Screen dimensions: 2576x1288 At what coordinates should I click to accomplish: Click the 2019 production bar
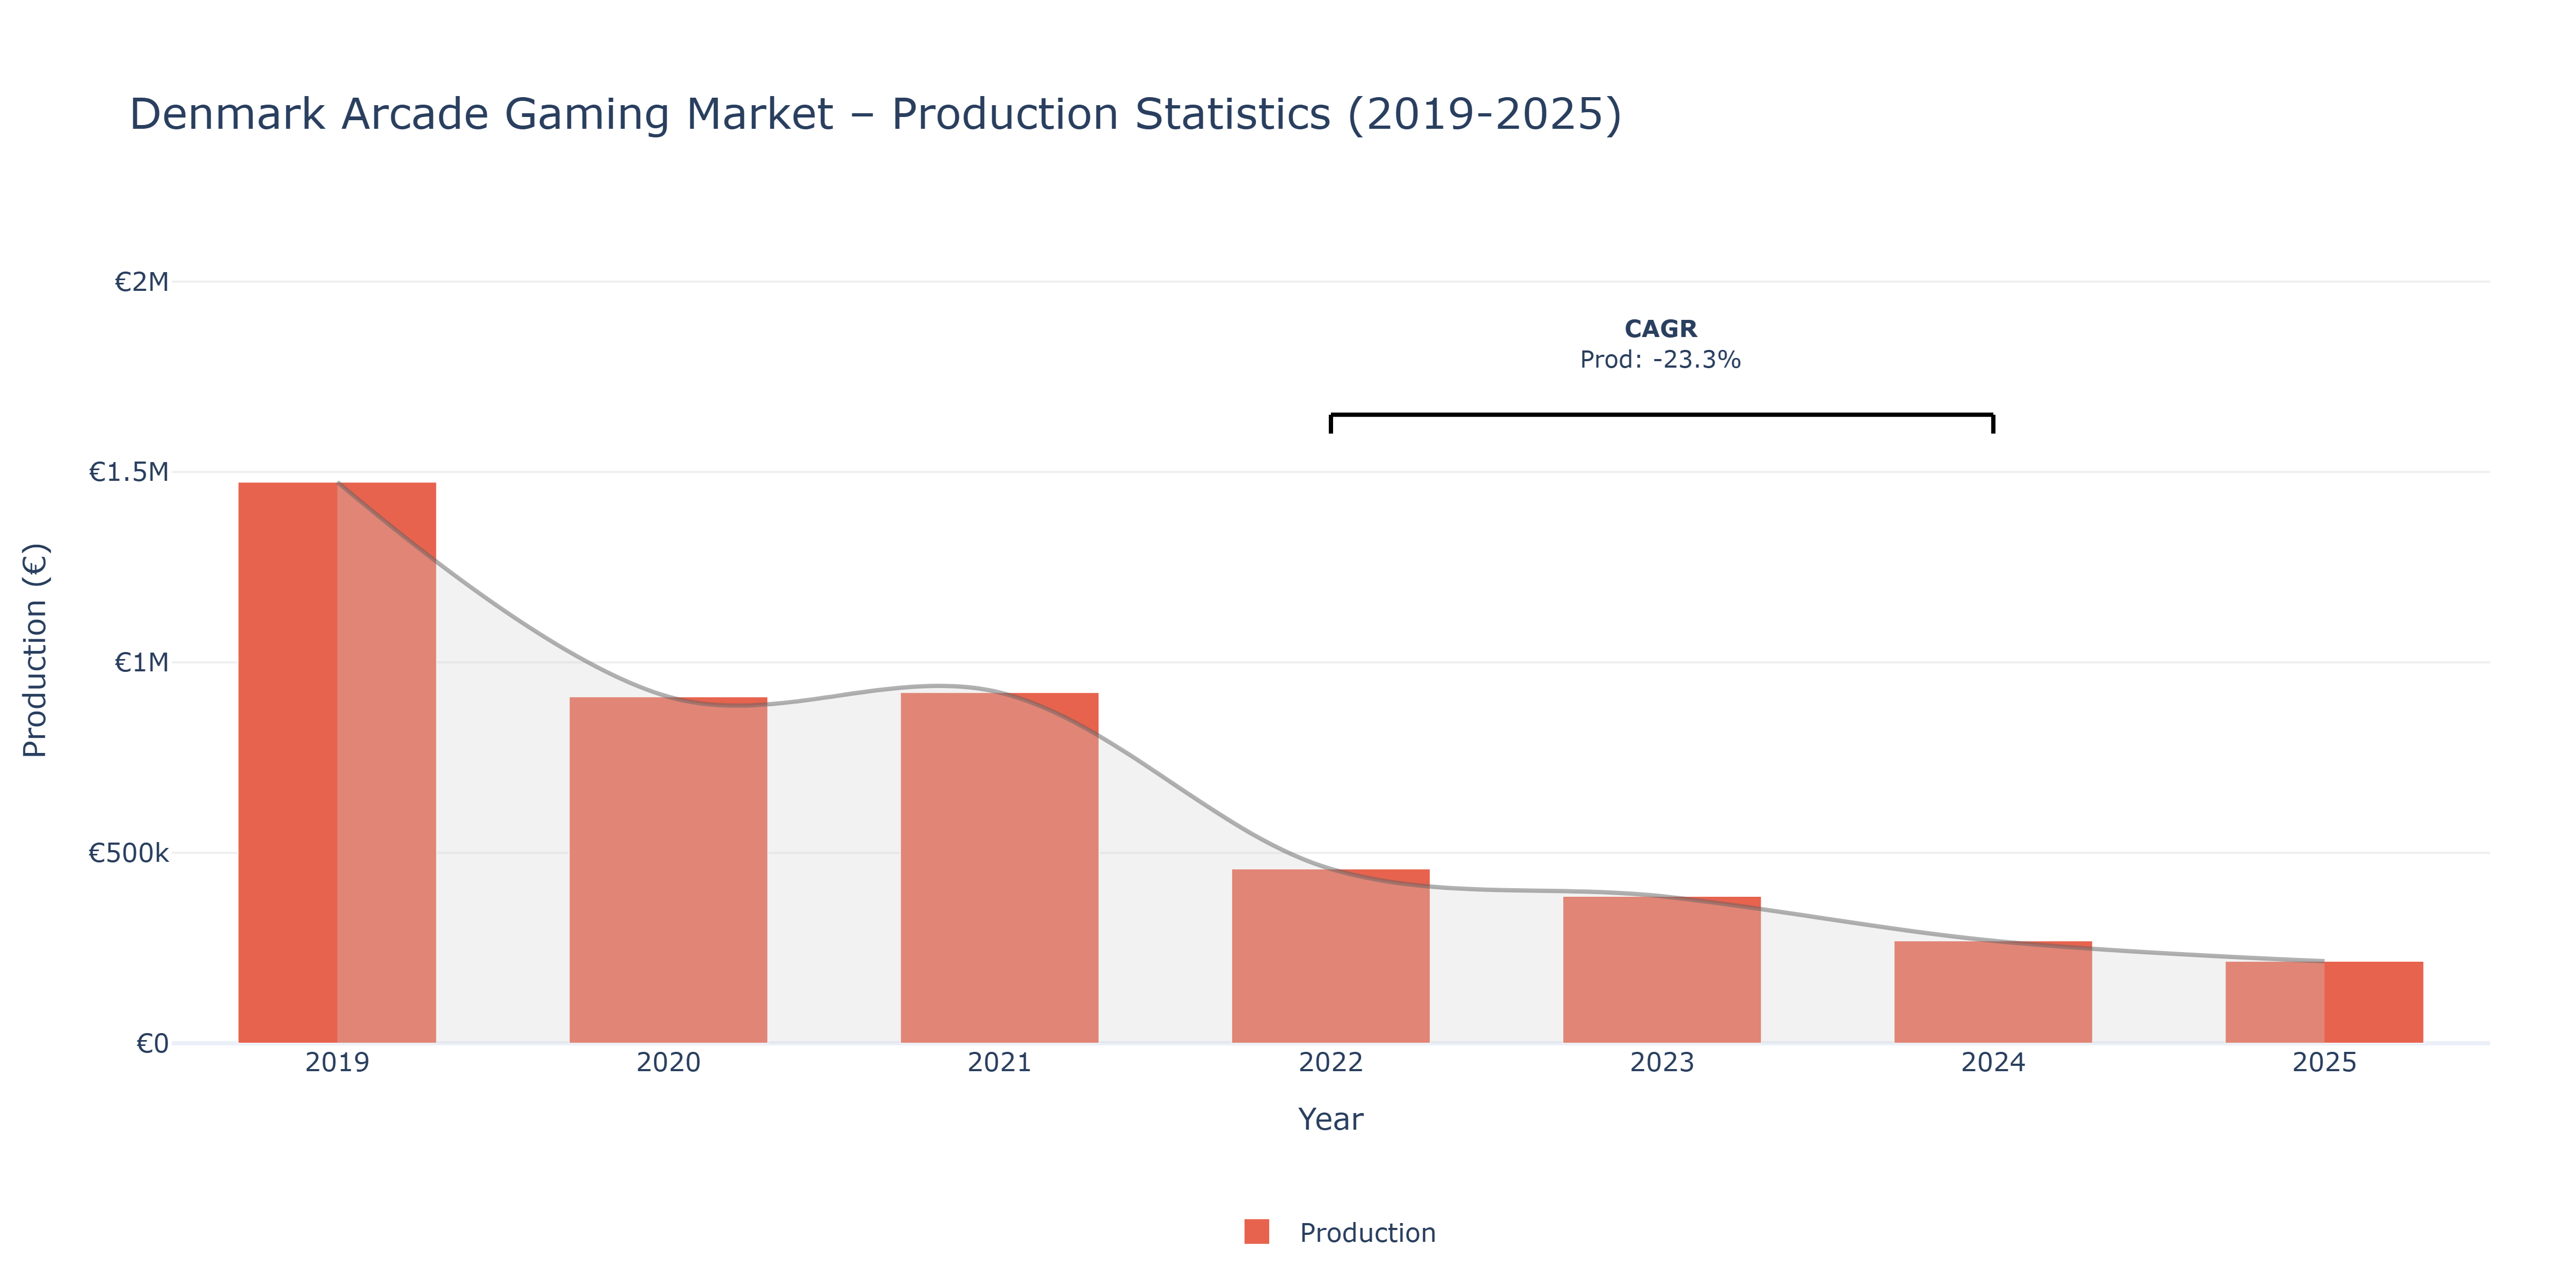[337, 763]
